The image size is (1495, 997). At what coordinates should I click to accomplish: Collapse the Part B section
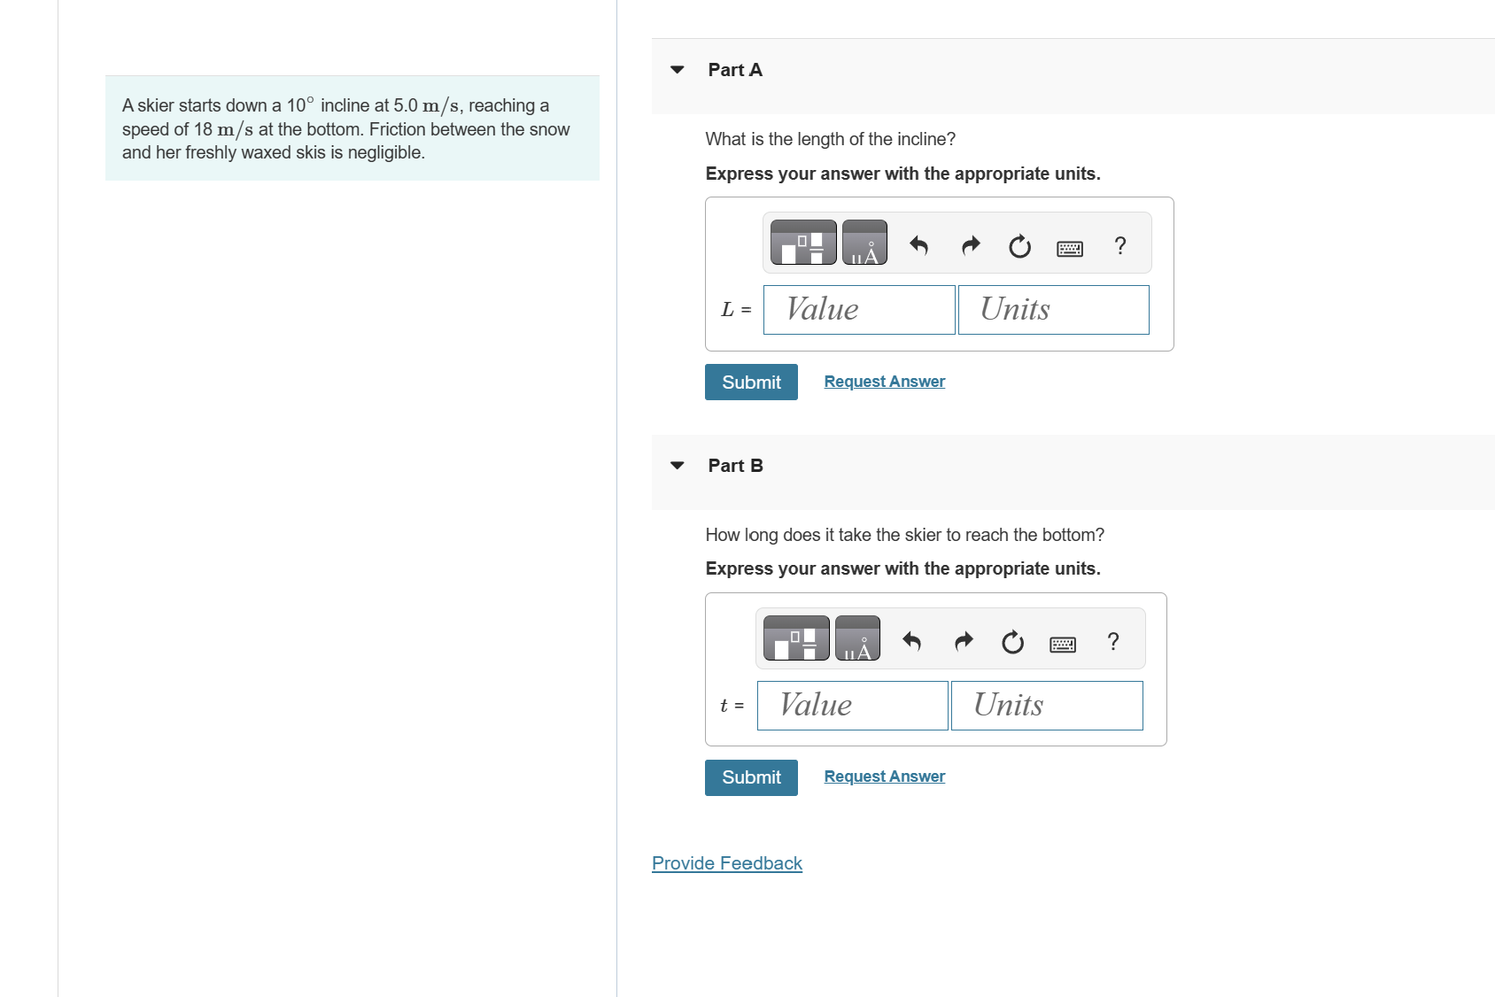pos(678,466)
